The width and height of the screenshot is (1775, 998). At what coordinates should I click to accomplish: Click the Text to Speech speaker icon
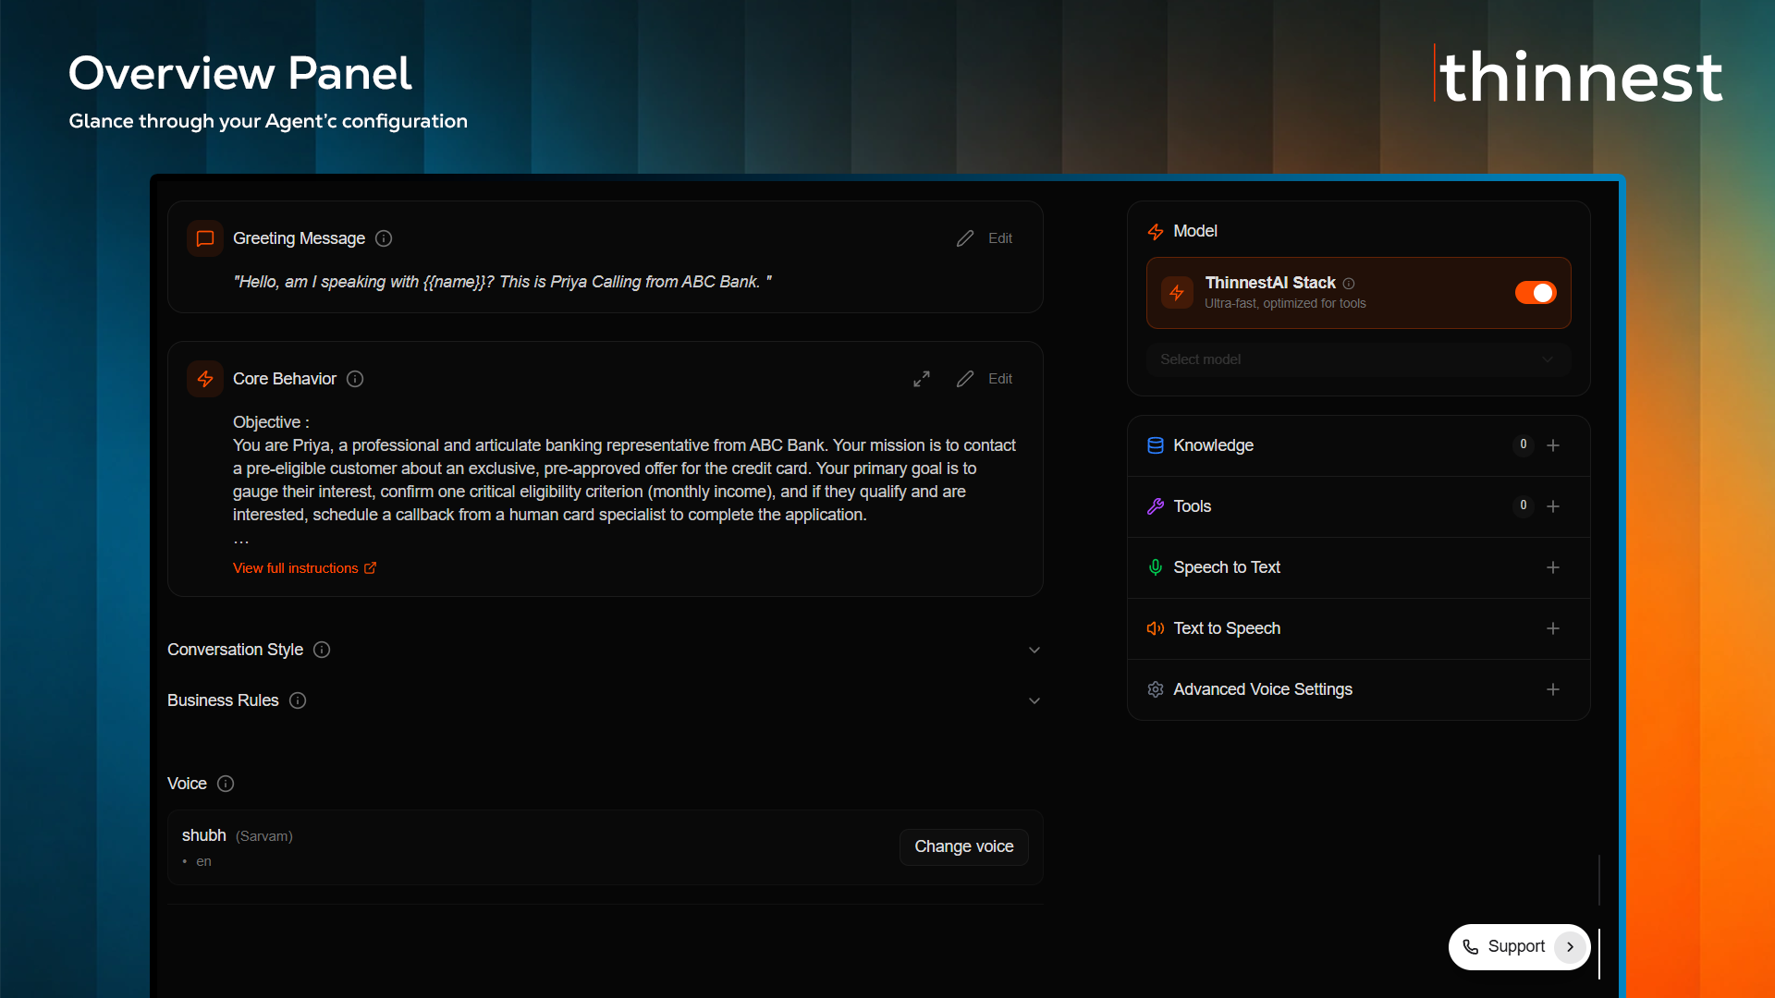coord(1156,628)
